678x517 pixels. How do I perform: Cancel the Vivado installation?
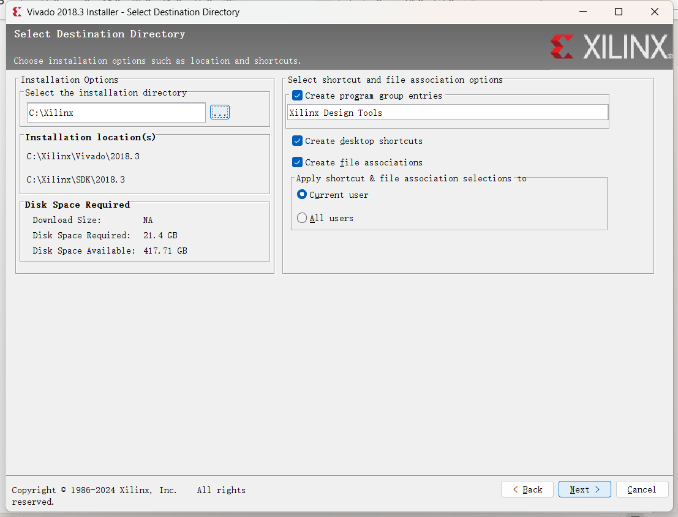[x=642, y=489]
